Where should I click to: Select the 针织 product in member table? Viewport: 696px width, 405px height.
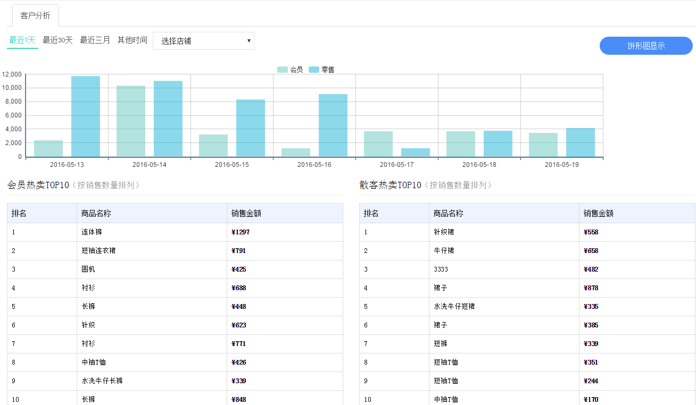pyautogui.click(x=88, y=325)
